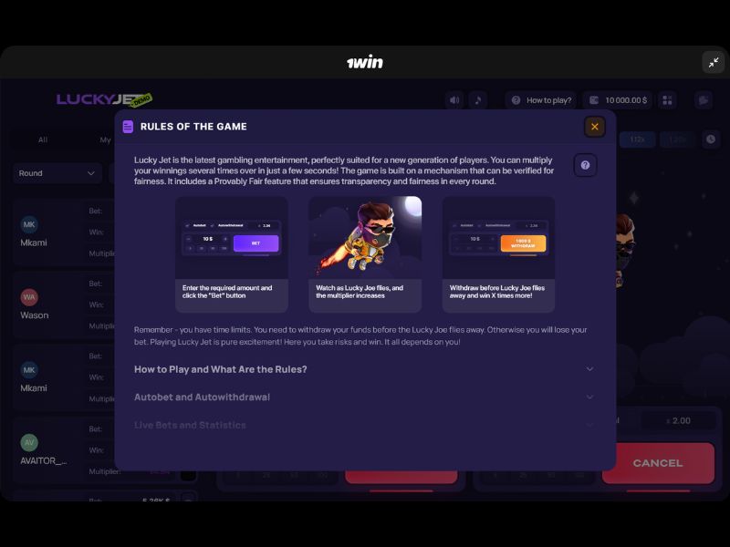
Task: Click the 1win logo
Action: (x=365, y=62)
